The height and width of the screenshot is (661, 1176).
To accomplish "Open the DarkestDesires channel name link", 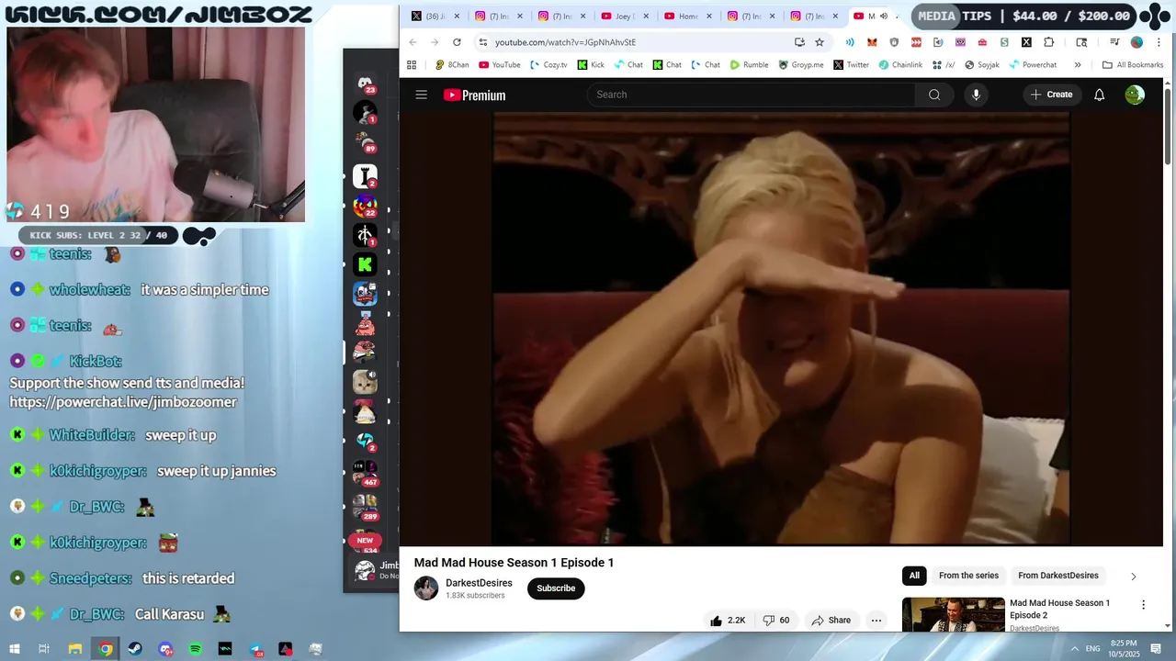I will (479, 583).
